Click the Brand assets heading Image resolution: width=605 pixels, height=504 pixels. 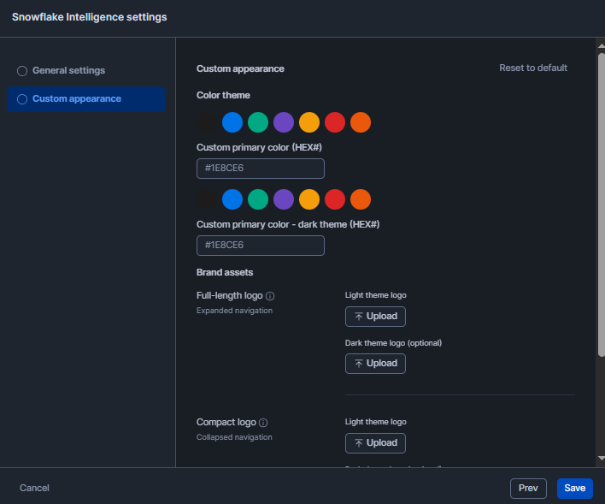tap(225, 272)
